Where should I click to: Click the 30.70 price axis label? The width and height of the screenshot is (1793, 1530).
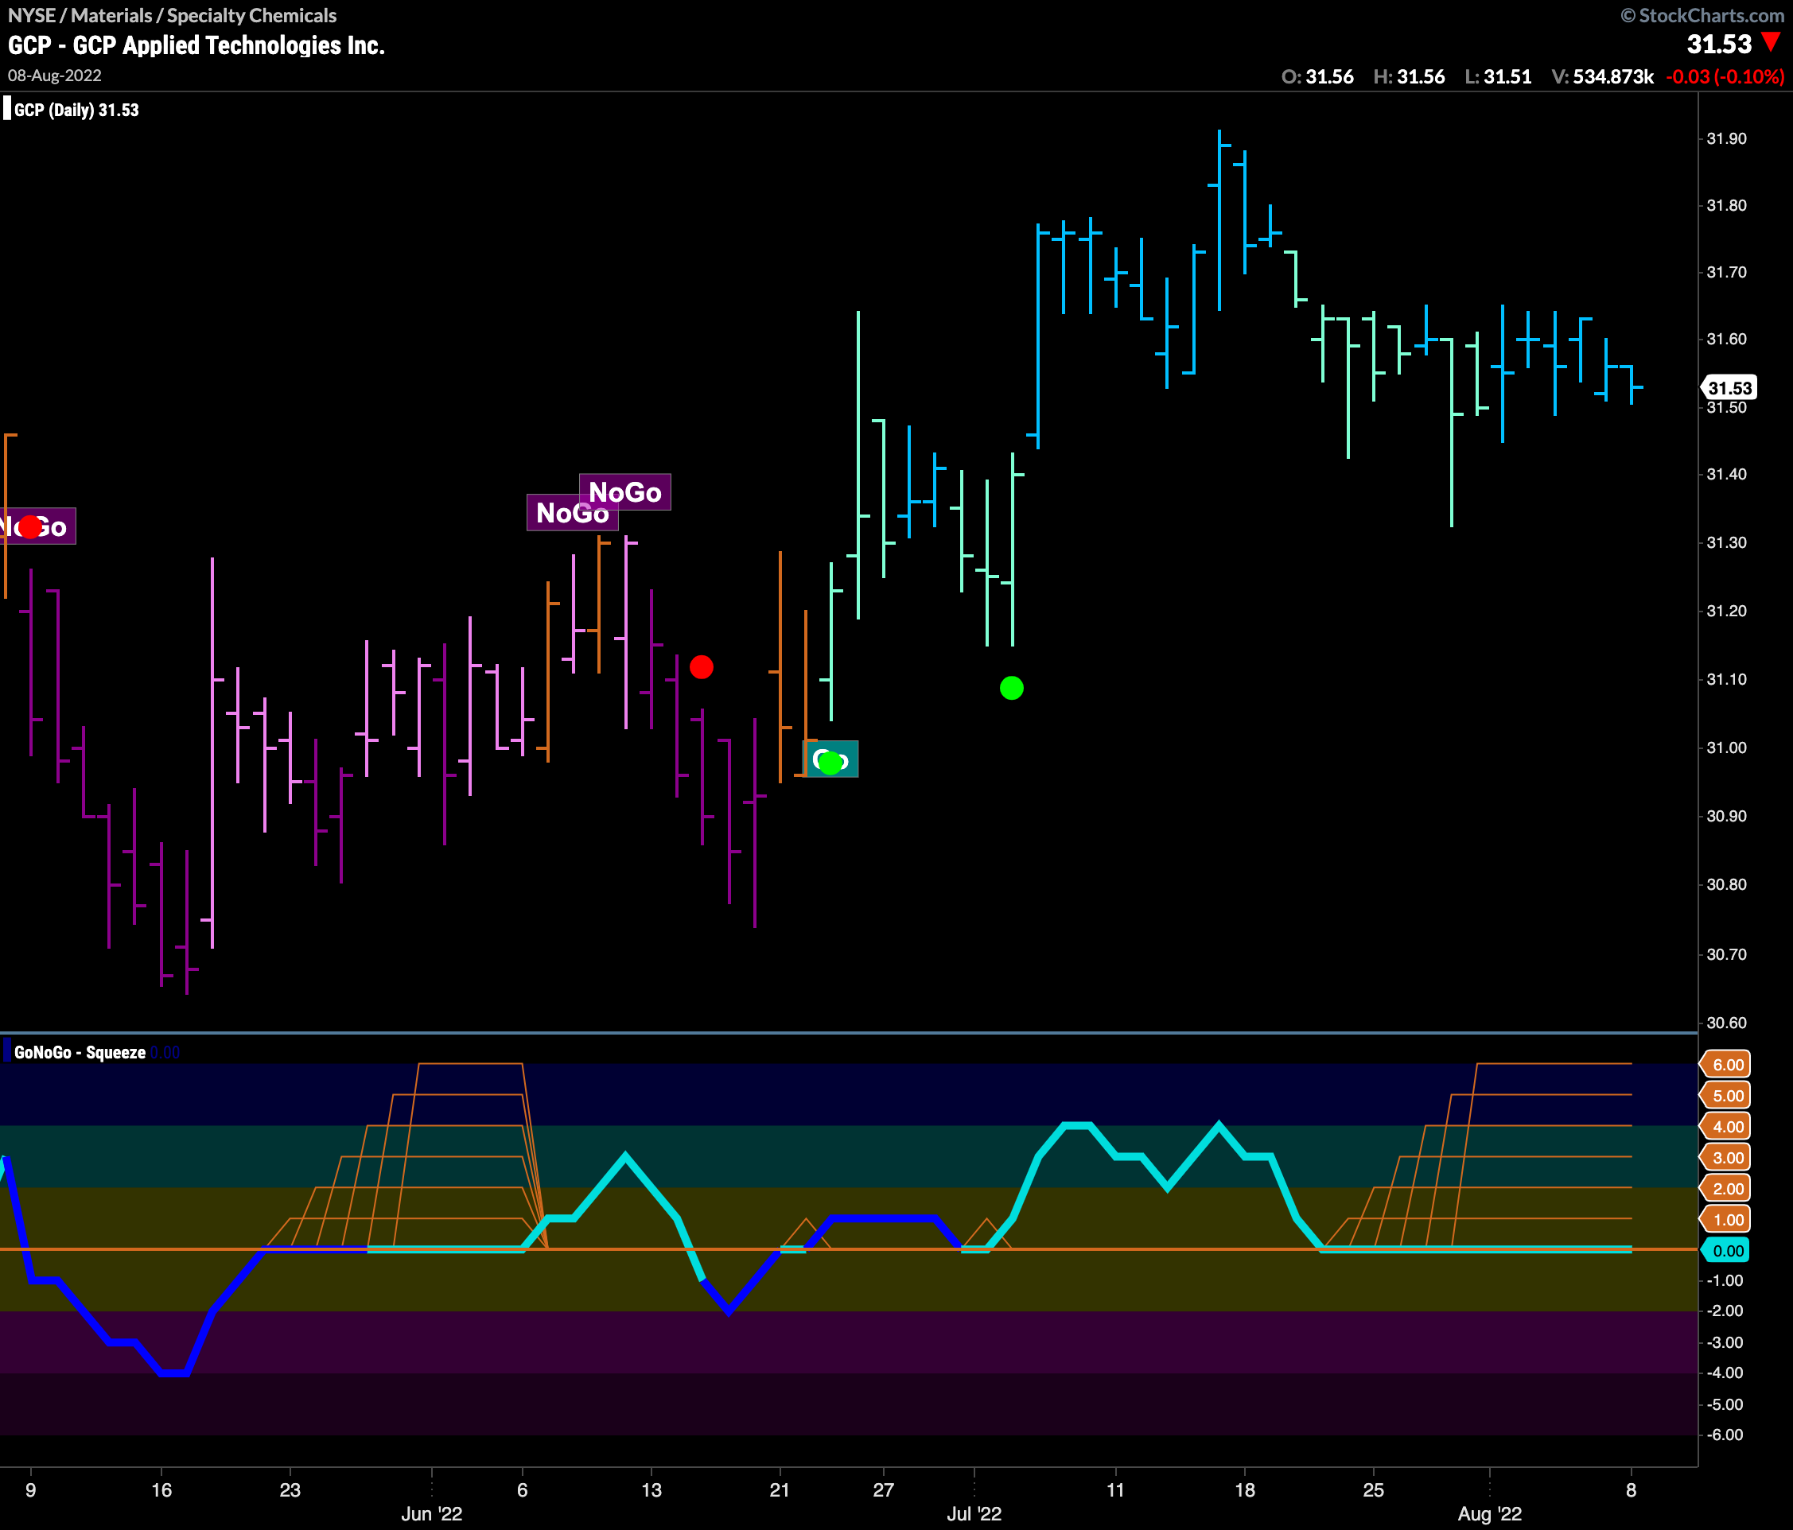tap(1726, 954)
